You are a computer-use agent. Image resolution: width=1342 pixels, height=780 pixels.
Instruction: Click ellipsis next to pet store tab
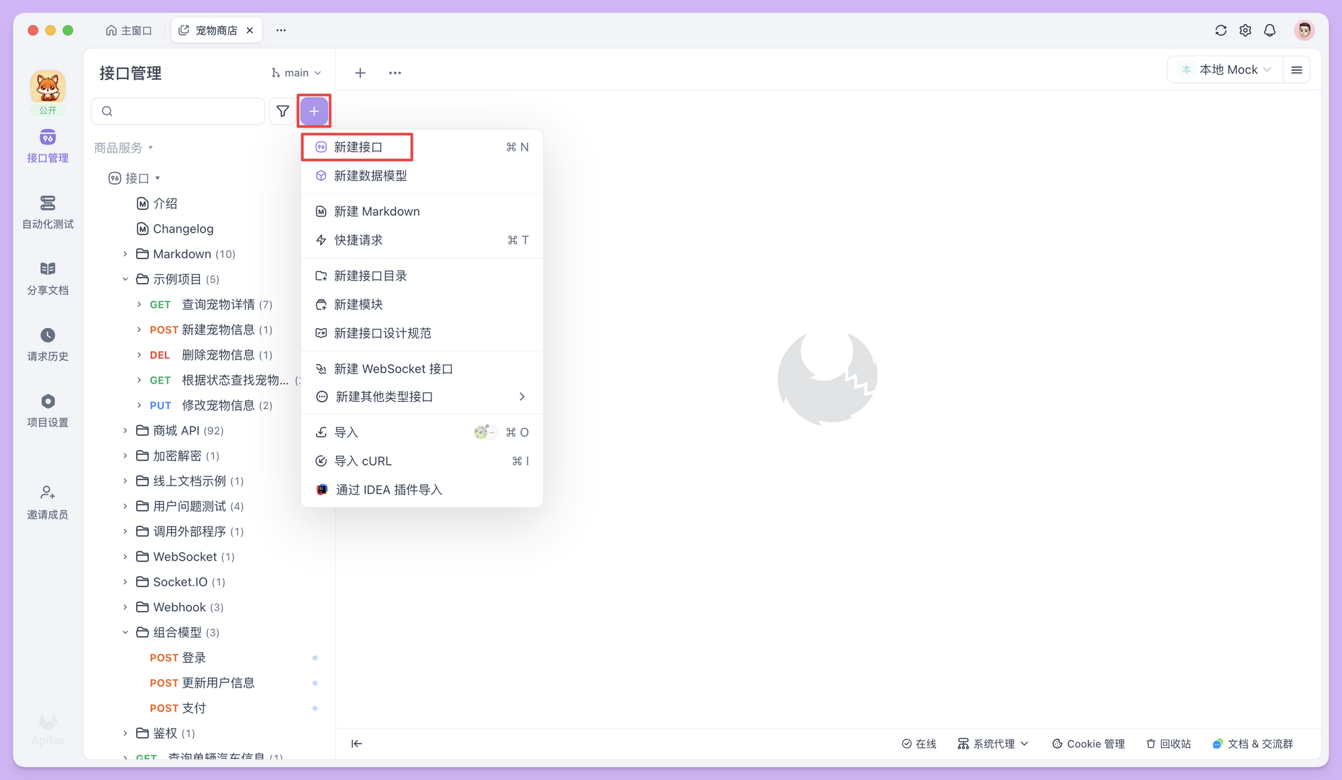[281, 30]
